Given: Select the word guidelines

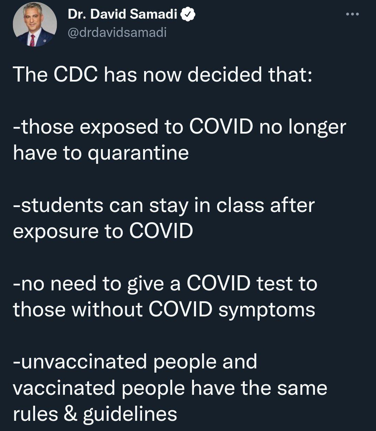Looking at the screenshot, I should pos(130,414).
